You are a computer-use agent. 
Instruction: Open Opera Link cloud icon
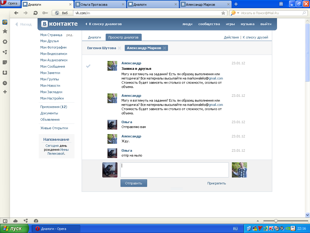click(x=15, y=221)
